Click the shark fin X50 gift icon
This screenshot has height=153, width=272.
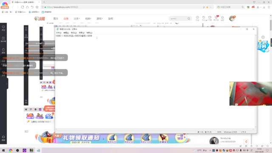point(129,139)
